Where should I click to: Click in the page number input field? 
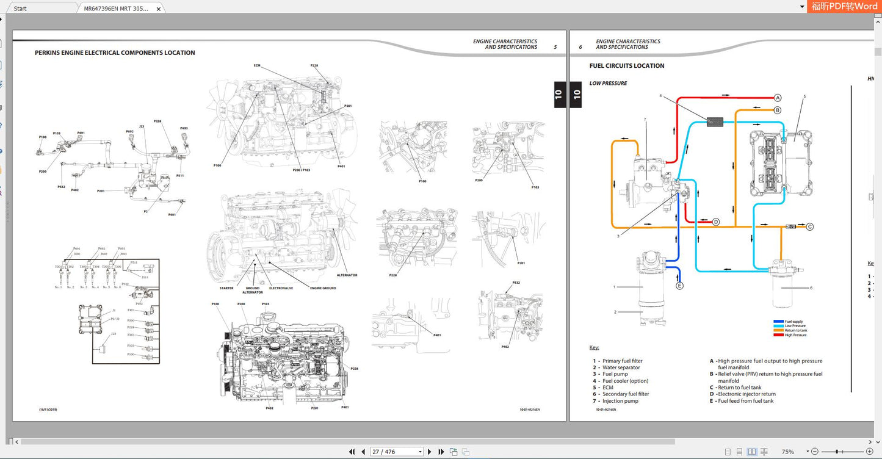pyautogui.click(x=391, y=451)
